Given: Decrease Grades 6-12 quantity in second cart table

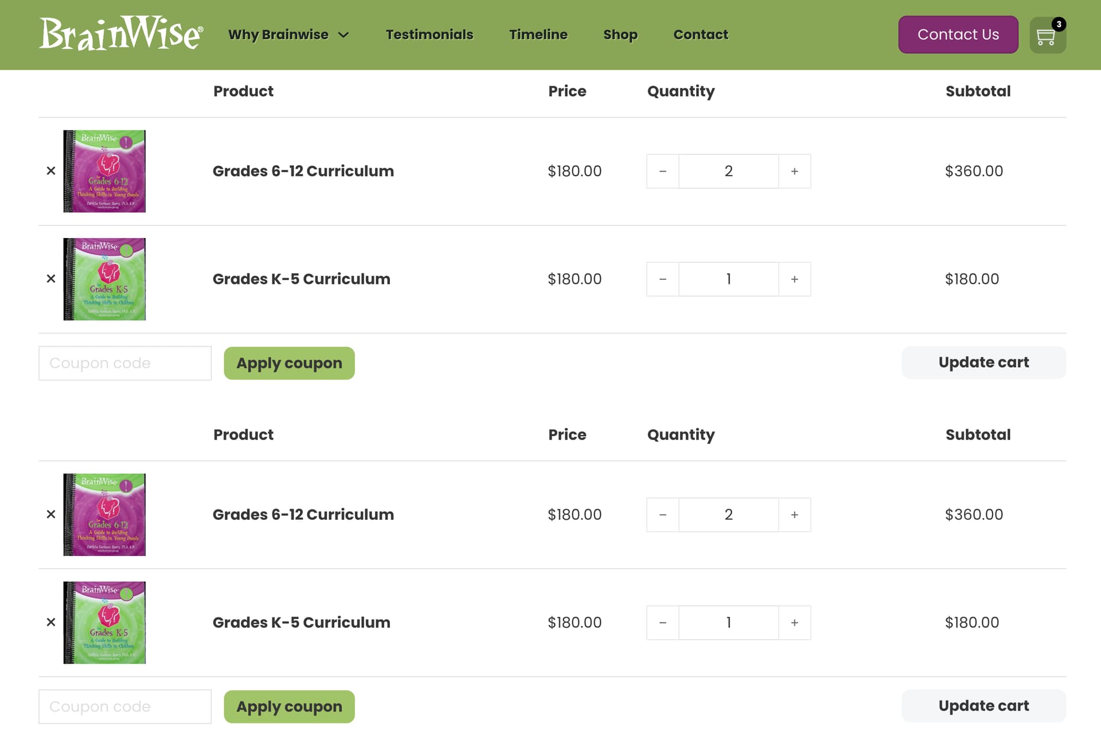Looking at the screenshot, I should coord(663,515).
